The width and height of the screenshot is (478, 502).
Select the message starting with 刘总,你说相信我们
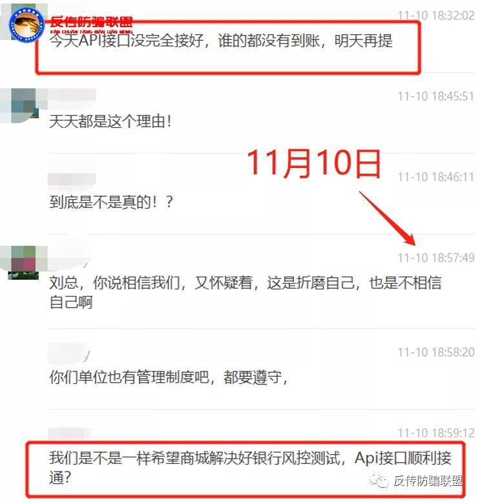tap(245, 292)
